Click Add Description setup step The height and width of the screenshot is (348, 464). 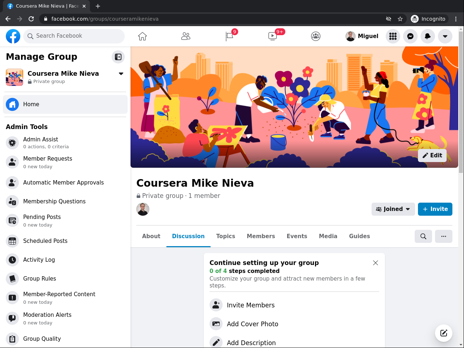click(x=294, y=343)
